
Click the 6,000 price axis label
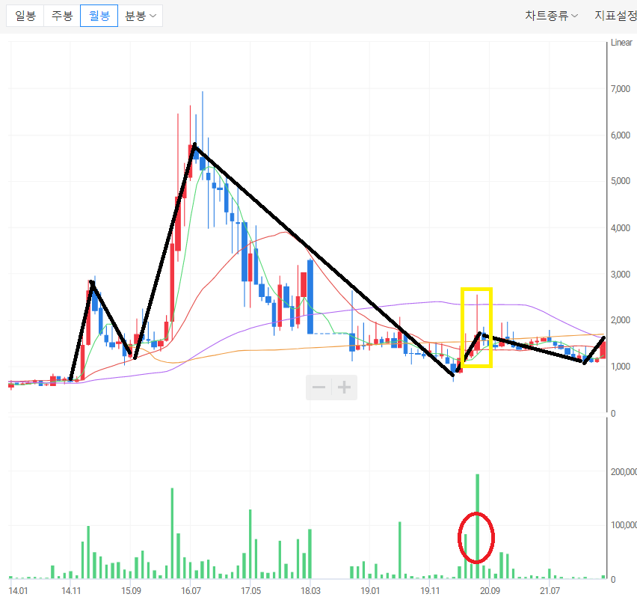[621, 135]
